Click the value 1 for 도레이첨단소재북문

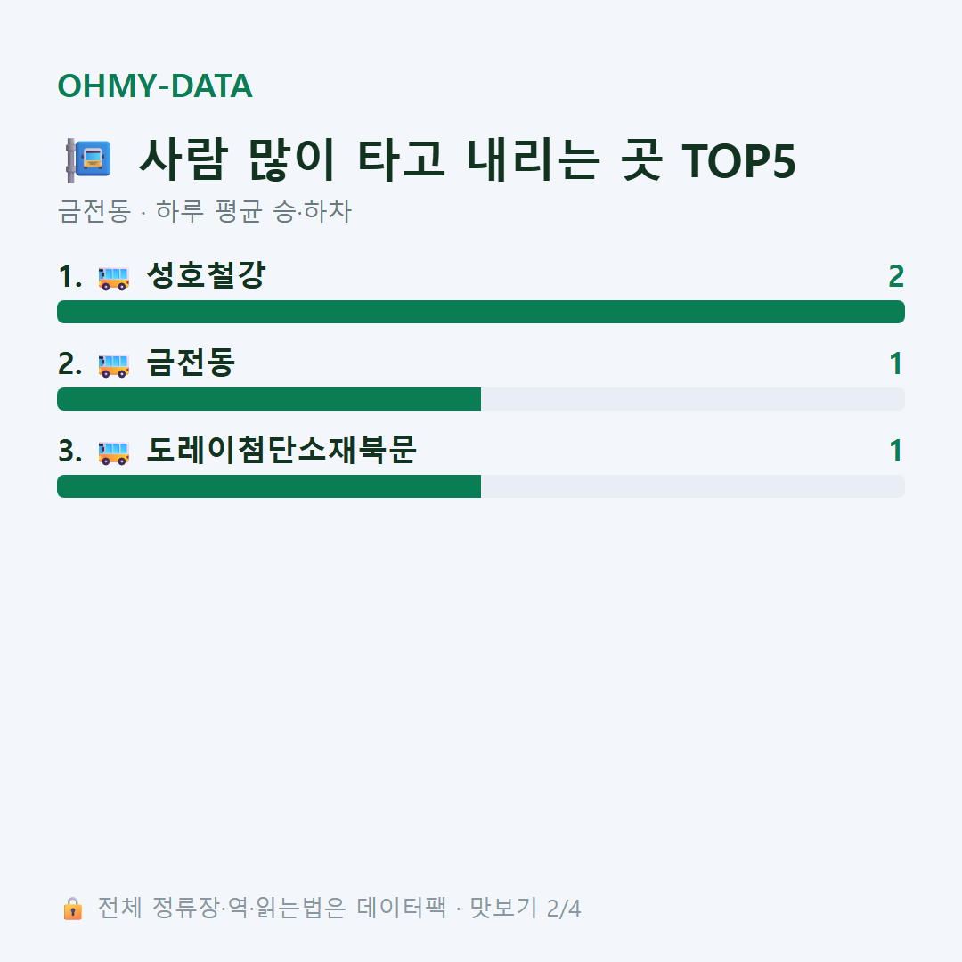pyautogui.click(x=896, y=451)
